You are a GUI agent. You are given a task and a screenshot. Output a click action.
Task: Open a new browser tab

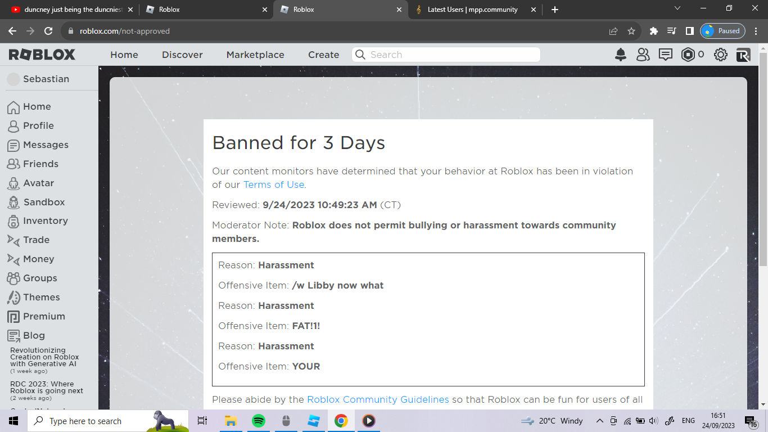(x=555, y=10)
